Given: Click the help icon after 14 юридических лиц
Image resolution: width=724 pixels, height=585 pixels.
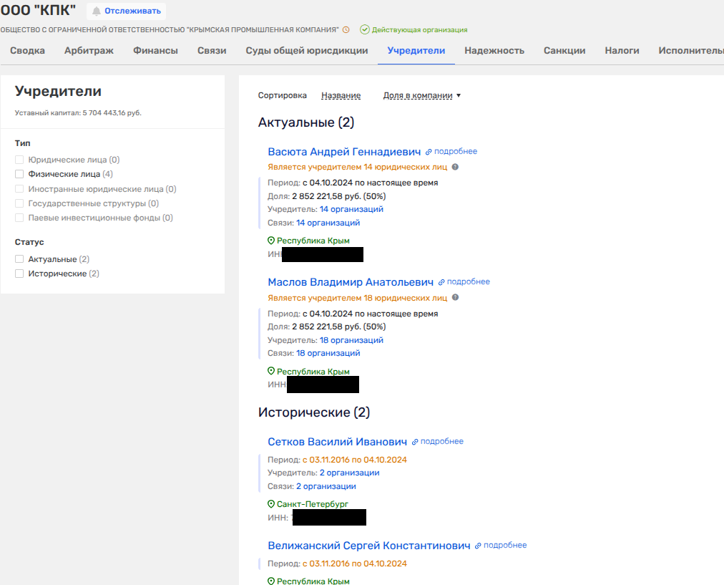Looking at the screenshot, I should coord(455,167).
